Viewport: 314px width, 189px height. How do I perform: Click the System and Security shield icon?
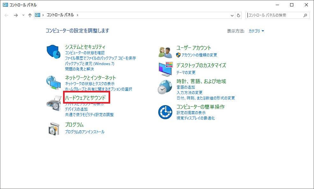[54, 52]
